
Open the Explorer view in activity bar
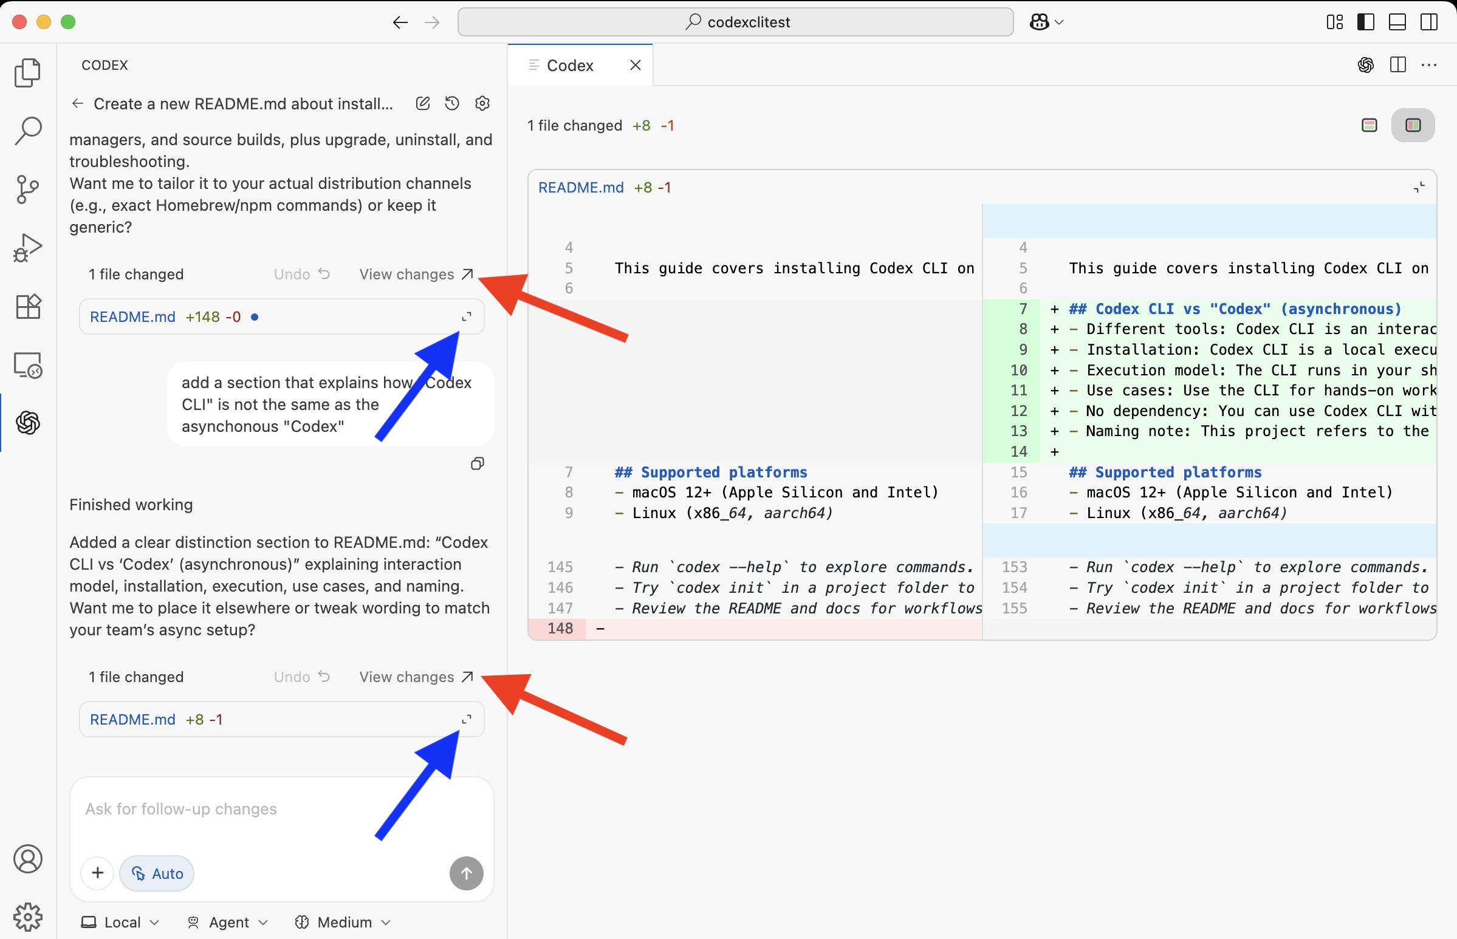pos(27,73)
